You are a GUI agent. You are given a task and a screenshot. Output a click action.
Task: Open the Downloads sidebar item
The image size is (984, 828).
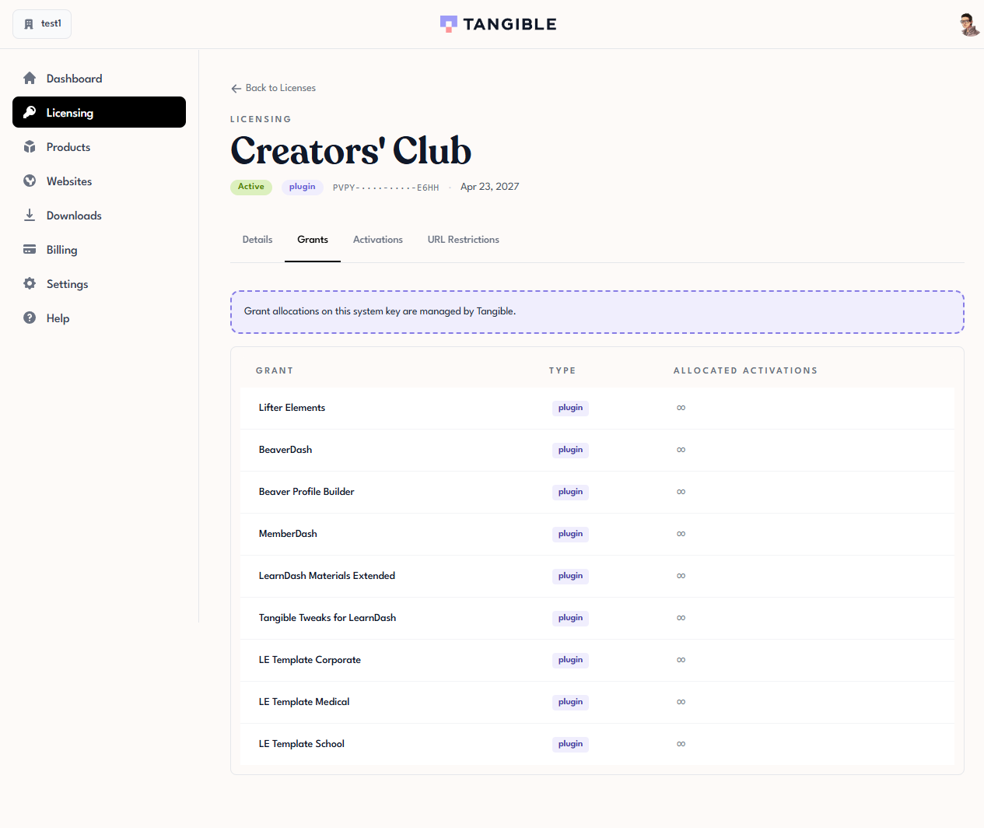(99, 215)
